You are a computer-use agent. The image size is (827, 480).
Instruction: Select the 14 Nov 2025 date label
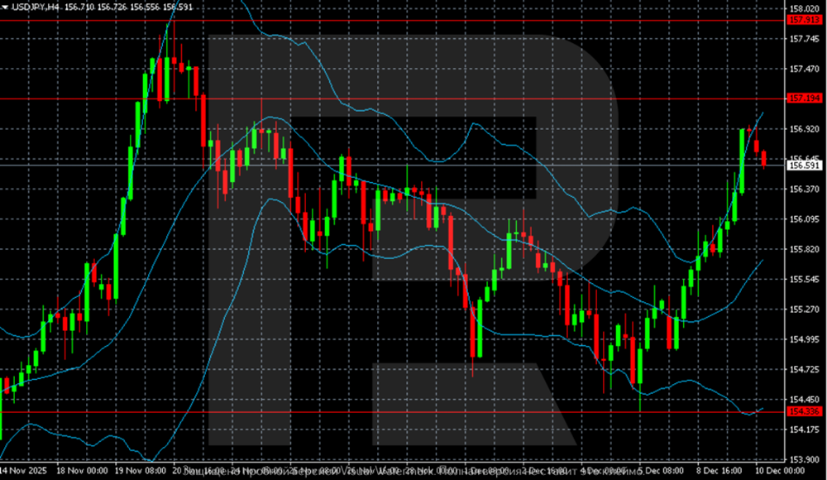tap(24, 471)
